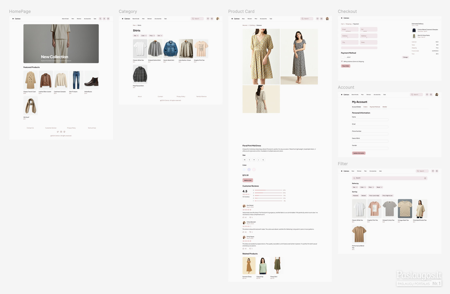Click the Place Order button in Checkout

[346, 66]
